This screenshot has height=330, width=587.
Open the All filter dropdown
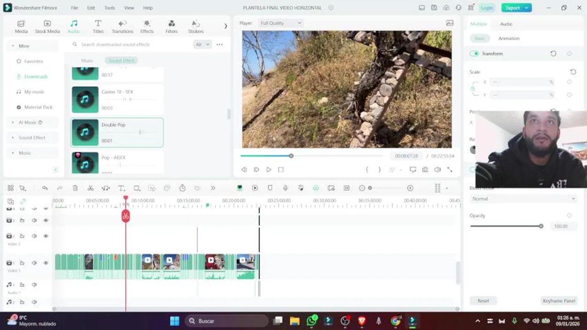point(203,44)
